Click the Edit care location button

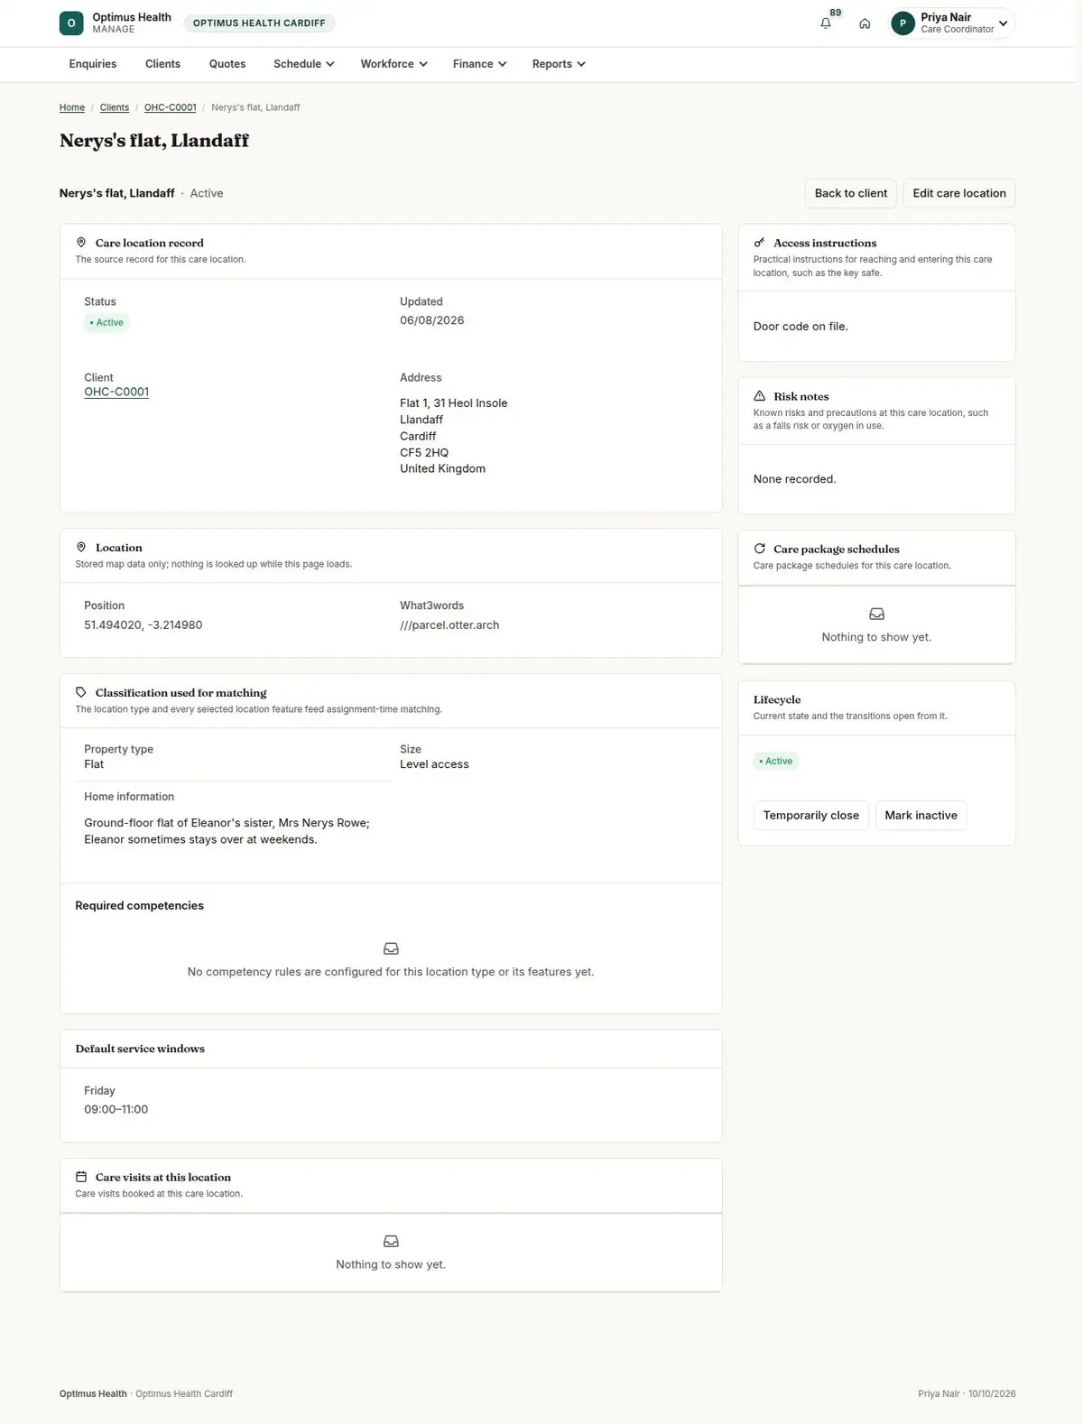click(x=959, y=193)
